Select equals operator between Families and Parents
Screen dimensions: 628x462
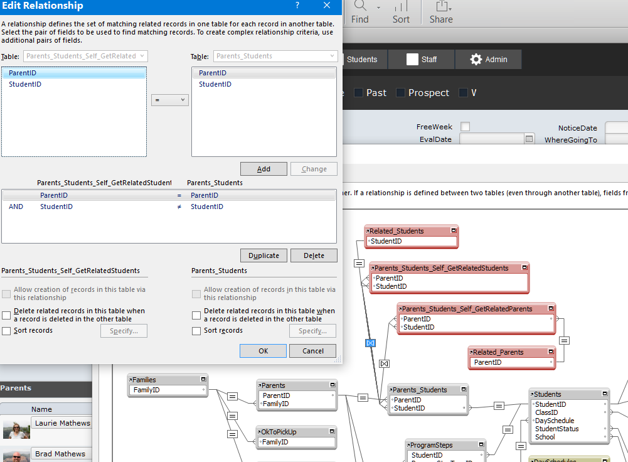click(x=232, y=396)
